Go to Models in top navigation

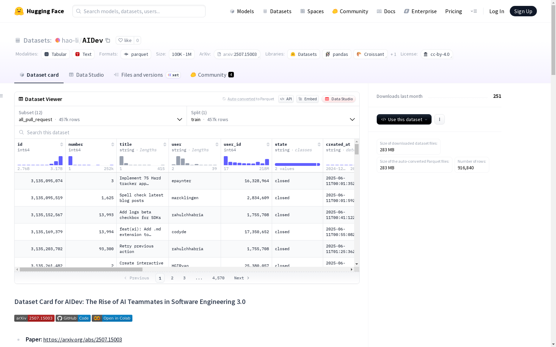click(x=242, y=11)
